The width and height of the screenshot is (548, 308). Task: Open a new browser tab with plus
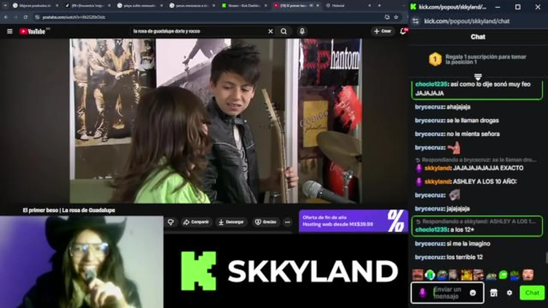pyautogui.click(x=379, y=6)
